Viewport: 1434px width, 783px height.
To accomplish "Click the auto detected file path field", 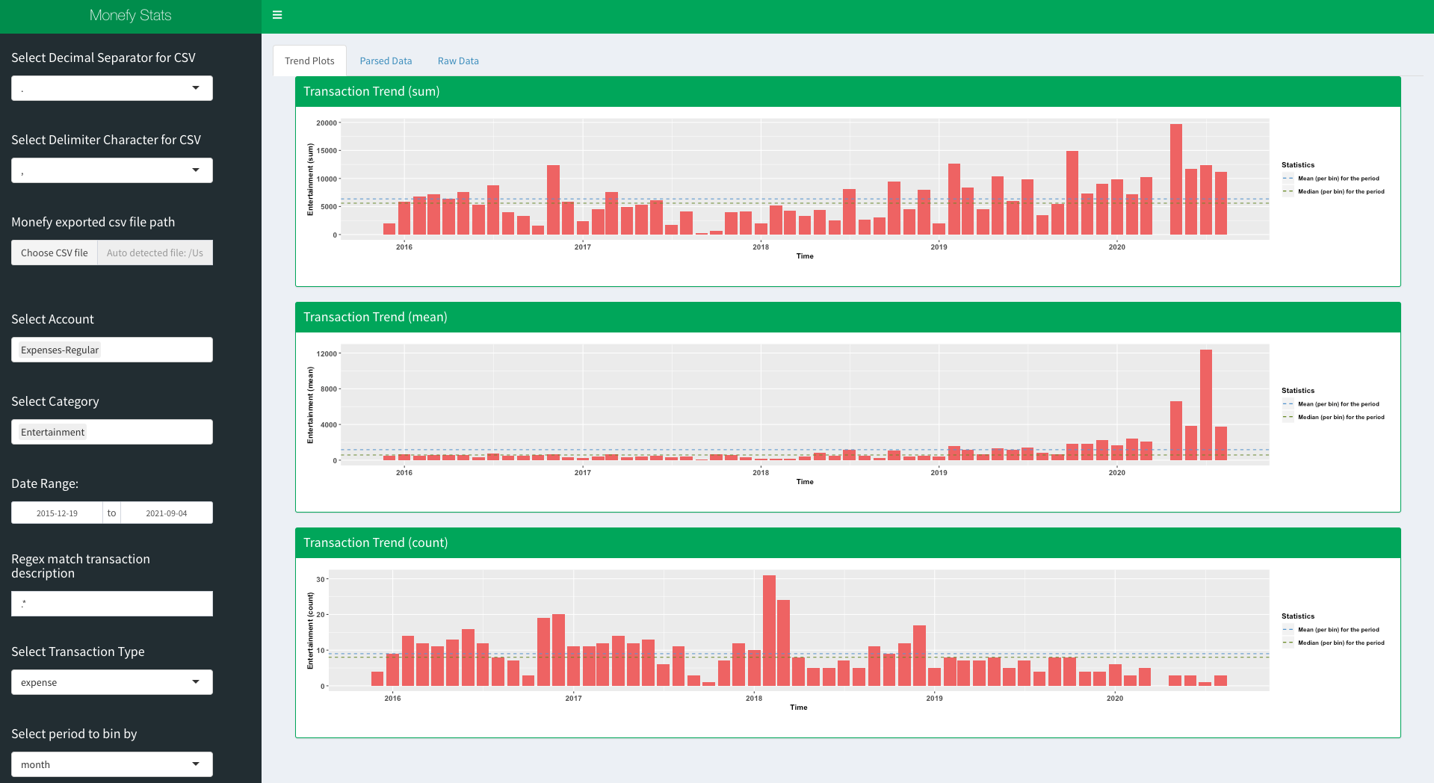I will coord(155,253).
